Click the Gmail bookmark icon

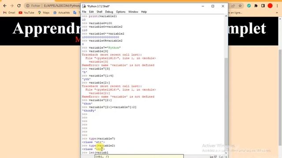click(5, 13)
